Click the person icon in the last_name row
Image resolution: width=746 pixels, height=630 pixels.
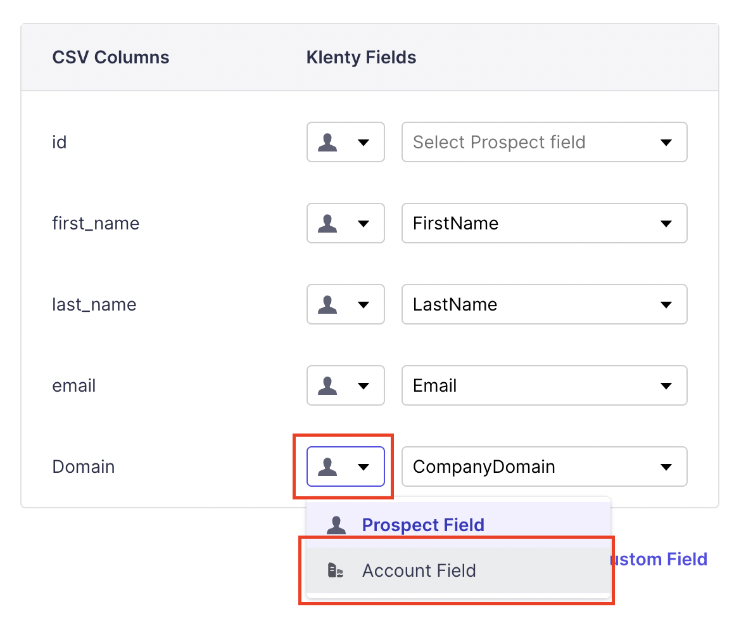tap(327, 304)
